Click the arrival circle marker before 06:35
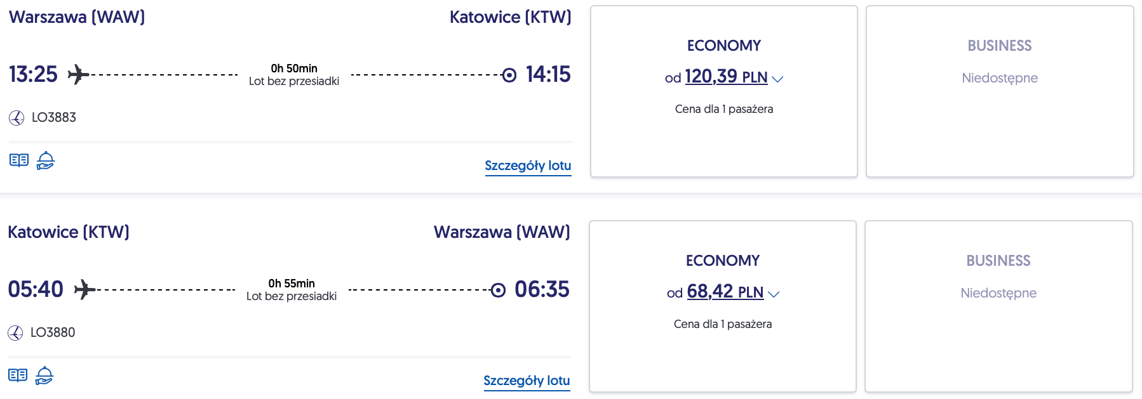This screenshot has height=399, width=1142. [499, 290]
